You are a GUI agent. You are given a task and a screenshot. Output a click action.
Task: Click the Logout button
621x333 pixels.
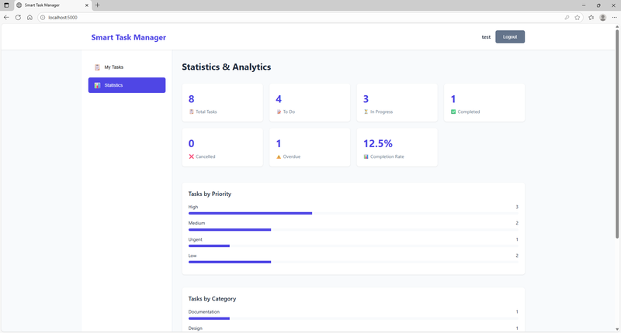[x=510, y=37]
